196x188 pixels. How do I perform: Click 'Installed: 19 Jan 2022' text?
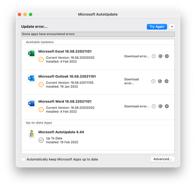(62, 86)
